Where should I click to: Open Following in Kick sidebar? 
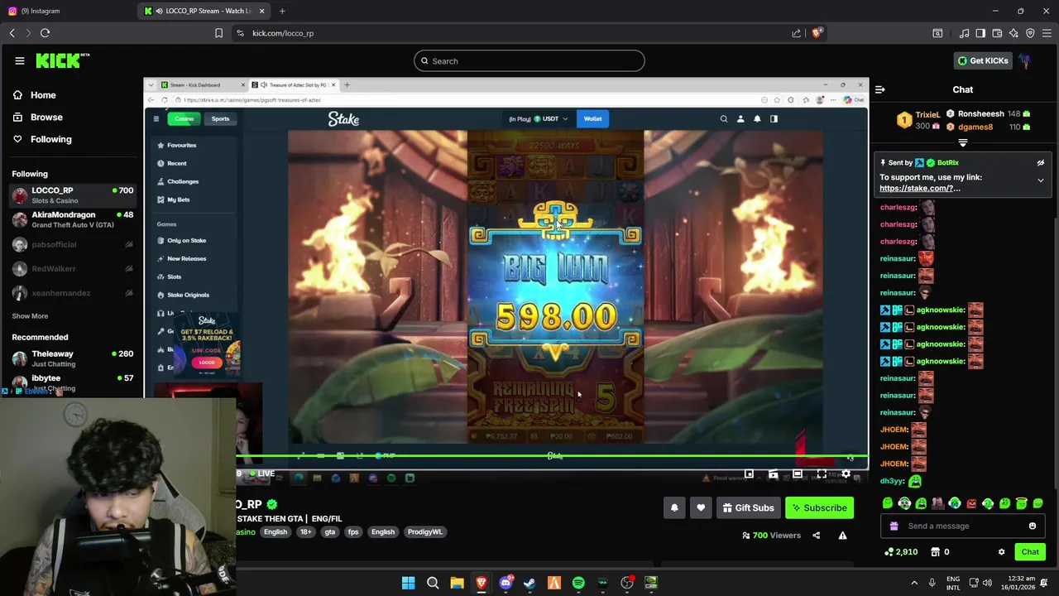[x=50, y=139]
